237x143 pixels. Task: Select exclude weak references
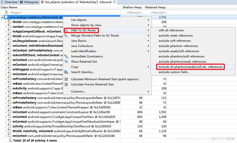click(x=193, y=35)
